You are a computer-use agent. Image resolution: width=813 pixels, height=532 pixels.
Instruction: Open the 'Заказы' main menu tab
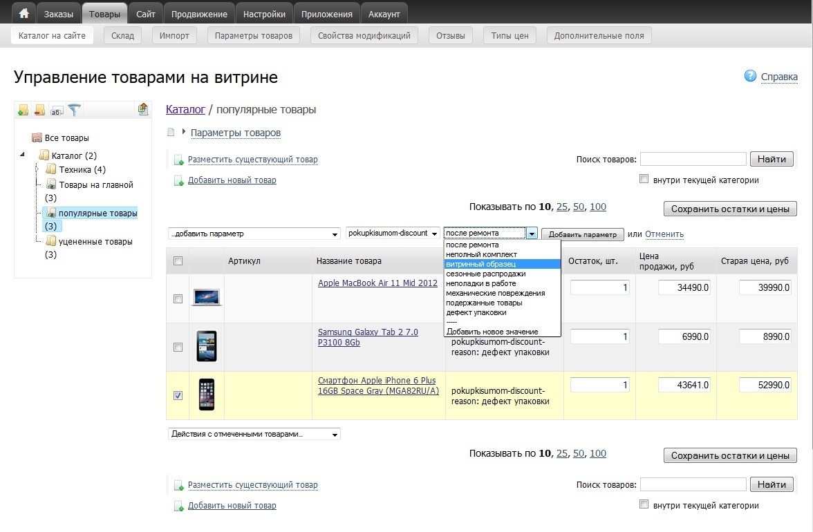58,14
